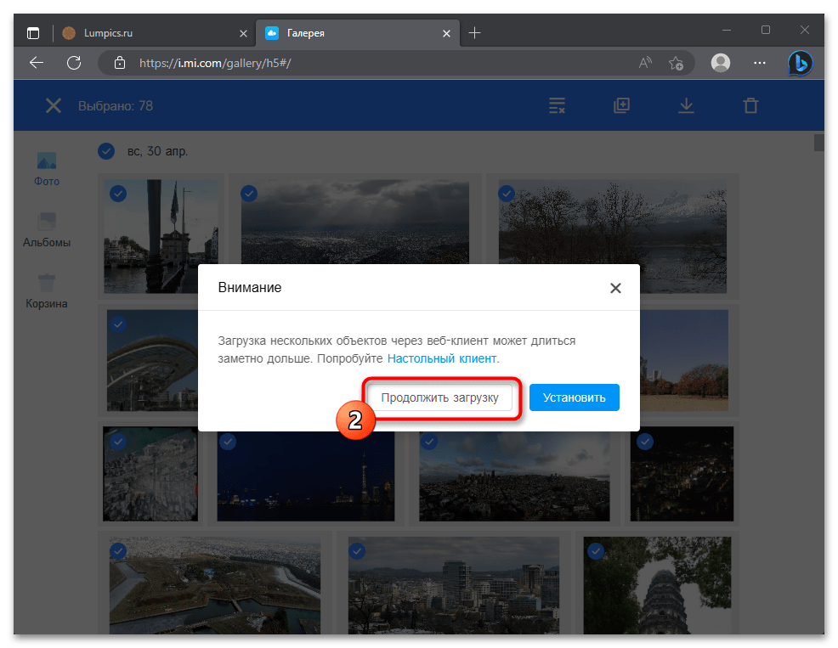This screenshot has width=838, height=648.
Task: Click the add to album icon
Action: (x=621, y=106)
